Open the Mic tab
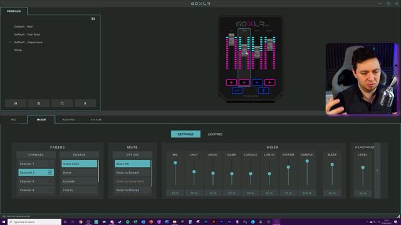Screen dimensions: 401x225 coord(14,119)
